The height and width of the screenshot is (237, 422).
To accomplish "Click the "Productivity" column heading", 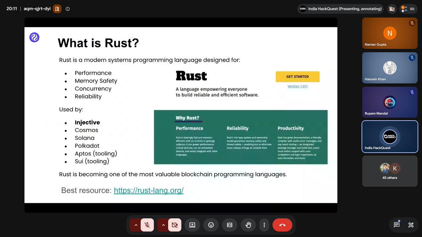I will 290,129.
